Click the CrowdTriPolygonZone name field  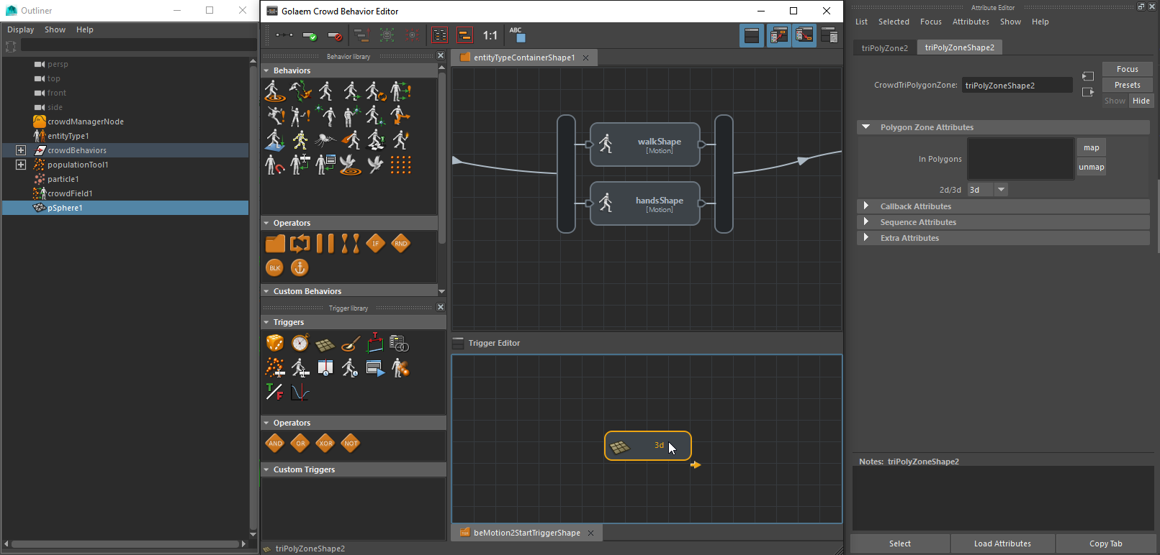tap(1017, 85)
